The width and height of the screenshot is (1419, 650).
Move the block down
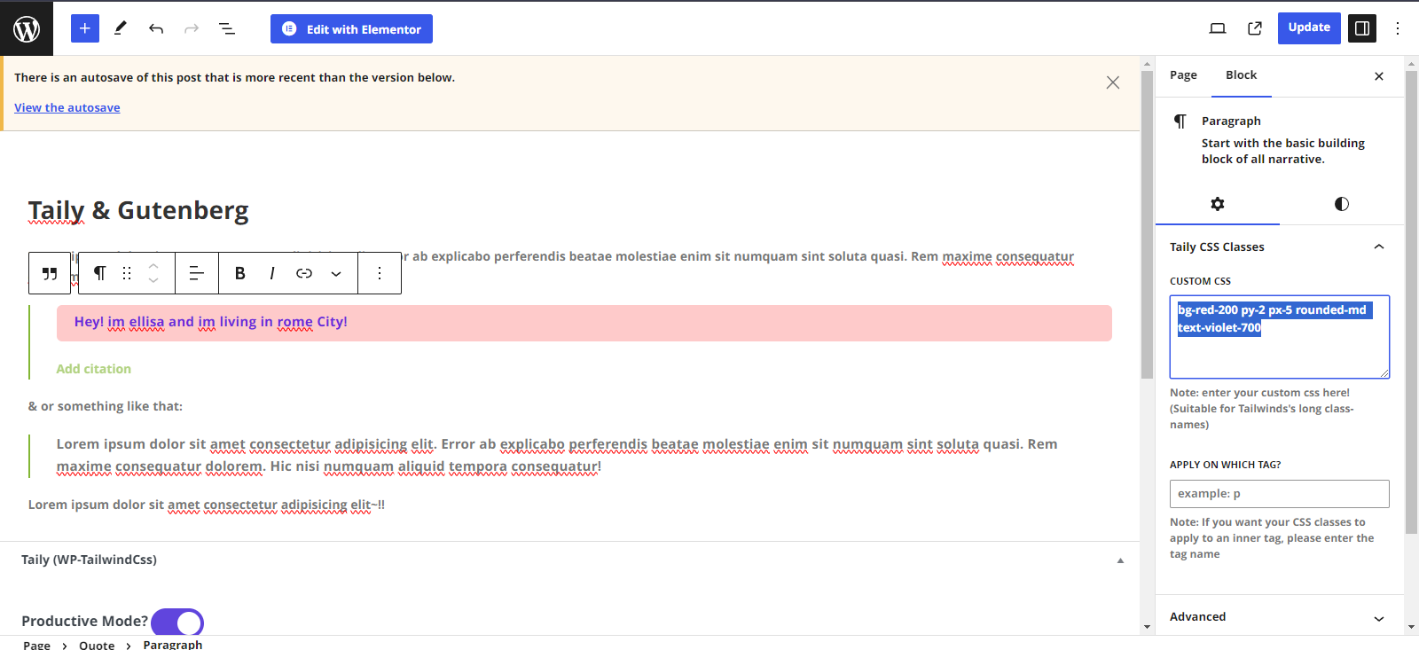[153, 281]
